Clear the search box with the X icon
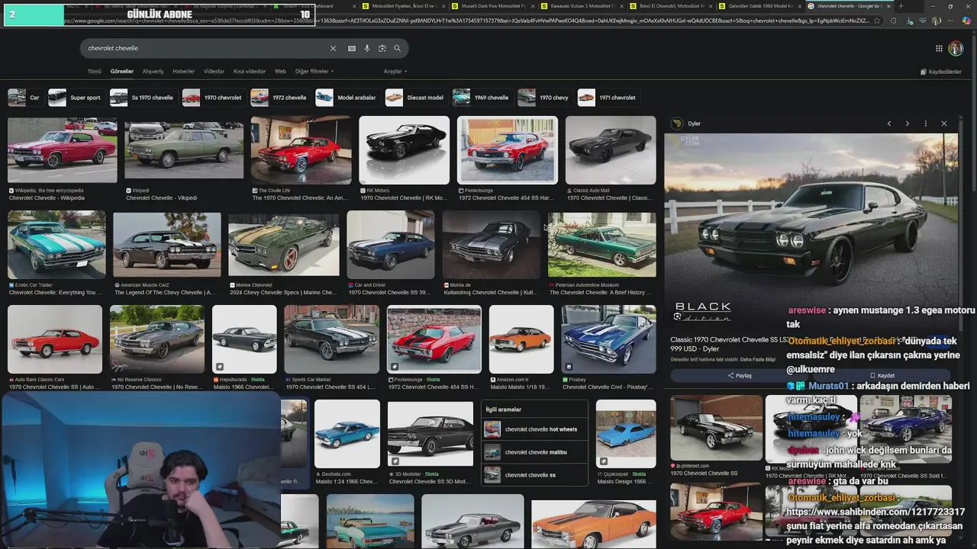The width and height of the screenshot is (977, 549). (333, 48)
